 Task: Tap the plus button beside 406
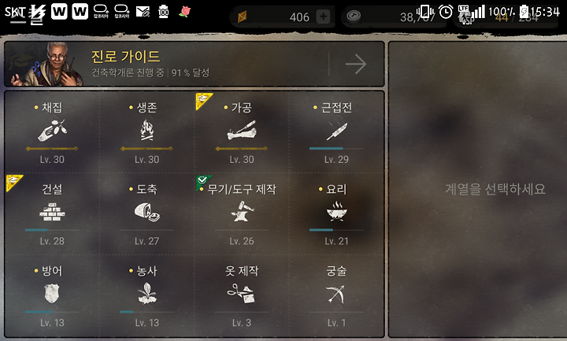323,17
